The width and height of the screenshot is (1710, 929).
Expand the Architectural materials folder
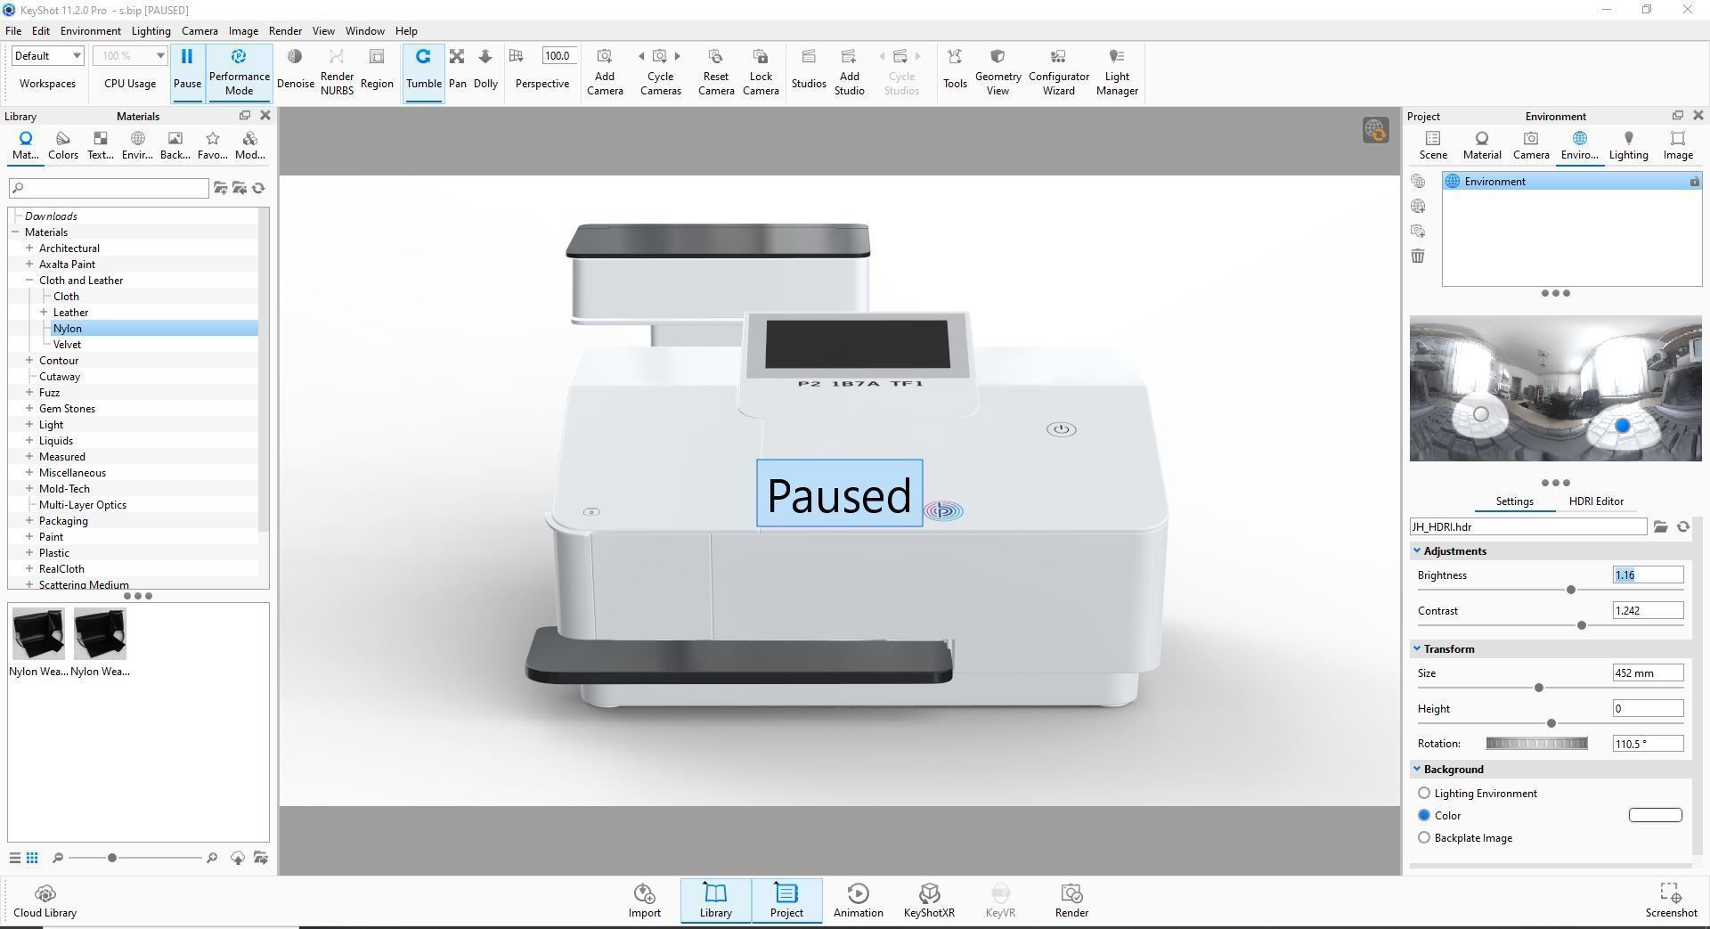(29, 249)
